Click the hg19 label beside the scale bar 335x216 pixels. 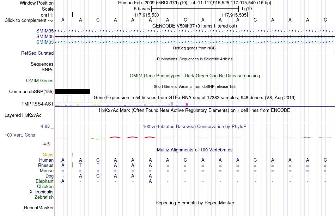pyautogui.click(x=247, y=9)
